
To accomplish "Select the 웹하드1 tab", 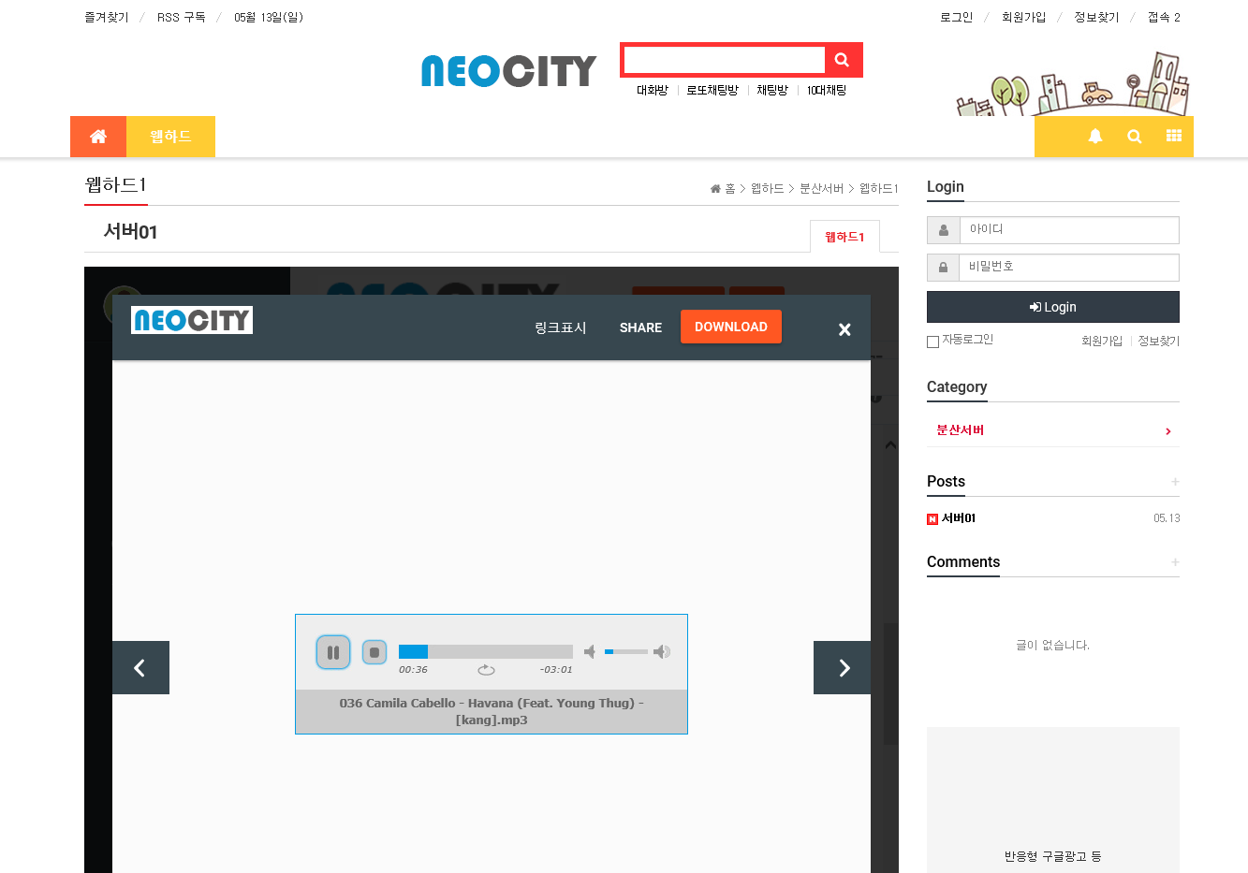I will point(844,237).
